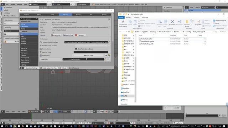Click the Propriétés icon in Explorer ribbon

(x=198, y=23)
